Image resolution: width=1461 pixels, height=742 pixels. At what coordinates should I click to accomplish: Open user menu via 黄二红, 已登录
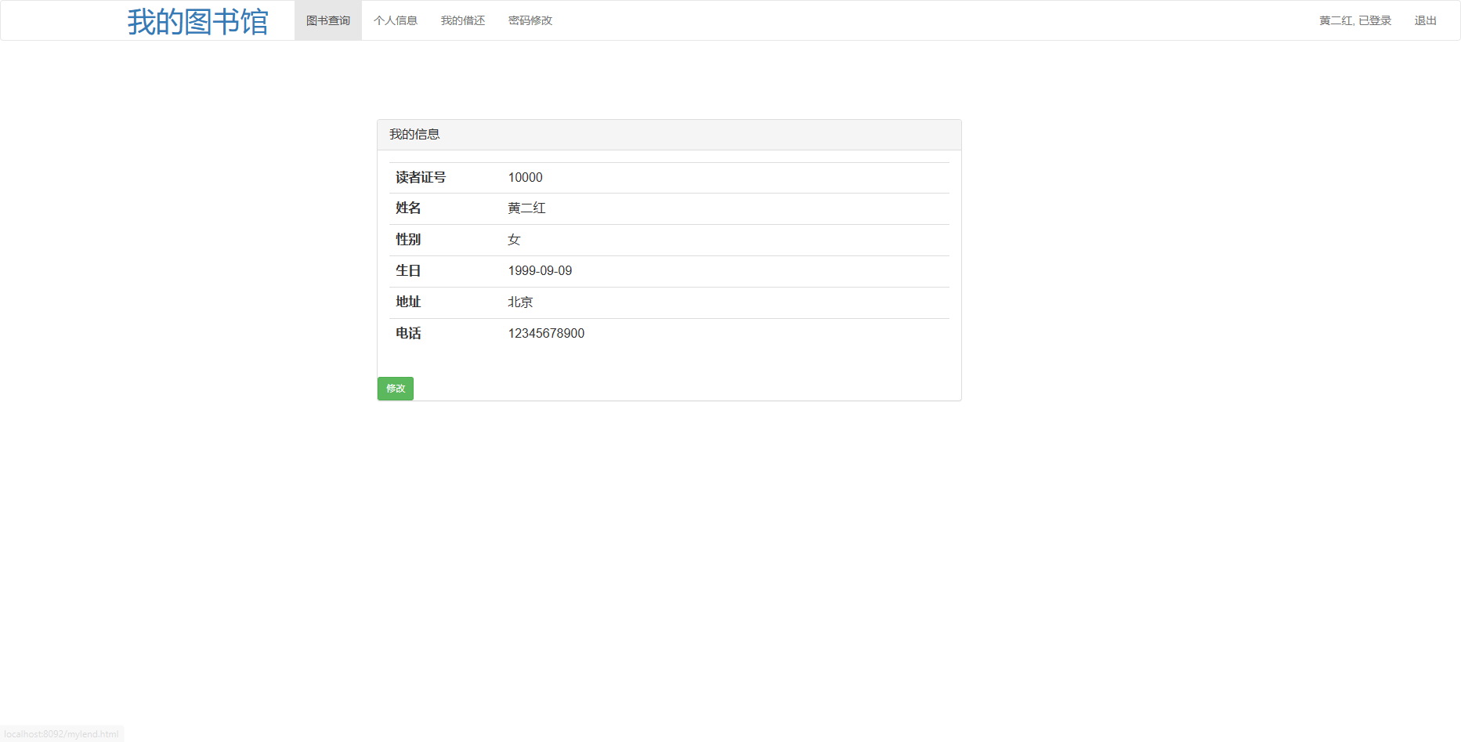point(1354,20)
